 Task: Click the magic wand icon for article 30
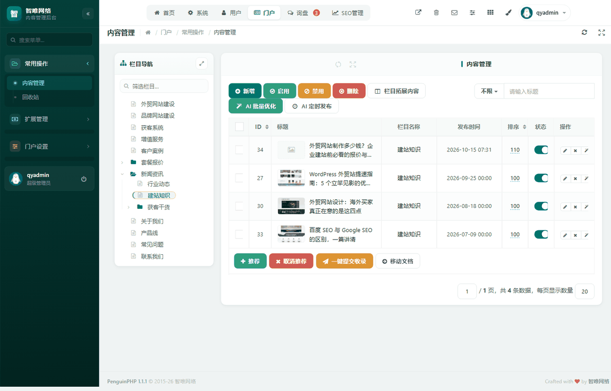(x=586, y=207)
